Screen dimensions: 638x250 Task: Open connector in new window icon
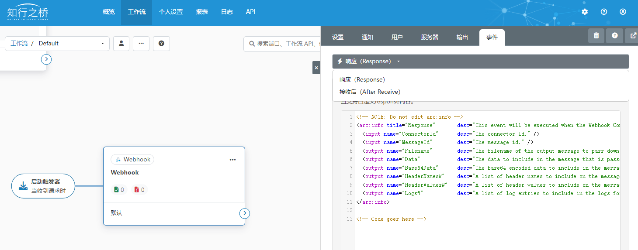pyautogui.click(x=633, y=35)
